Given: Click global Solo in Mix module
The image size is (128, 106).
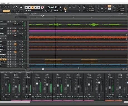Looking at the screenshot, I should (102, 6).
